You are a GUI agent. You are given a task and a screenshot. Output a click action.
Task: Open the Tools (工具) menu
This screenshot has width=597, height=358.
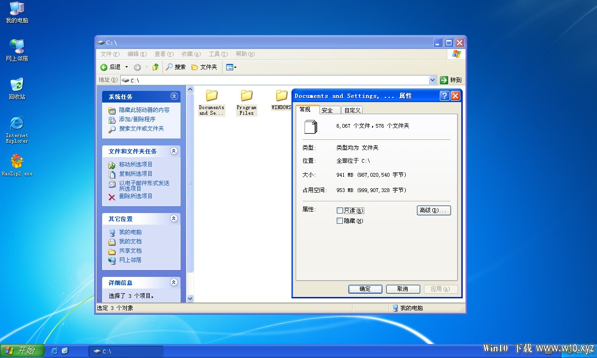click(218, 54)
